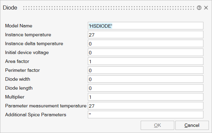Focus the Instance delta temperature field
Viewport: 212px width, 133px height.
[145, 43]
